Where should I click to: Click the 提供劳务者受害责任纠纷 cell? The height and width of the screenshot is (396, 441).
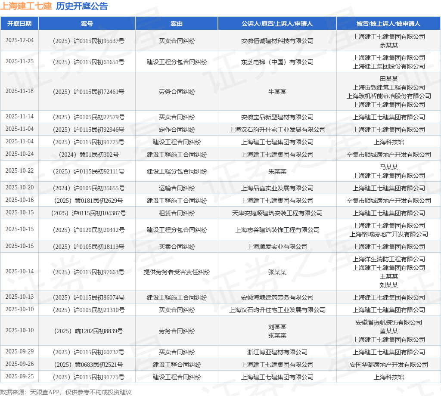pos(177,272)
